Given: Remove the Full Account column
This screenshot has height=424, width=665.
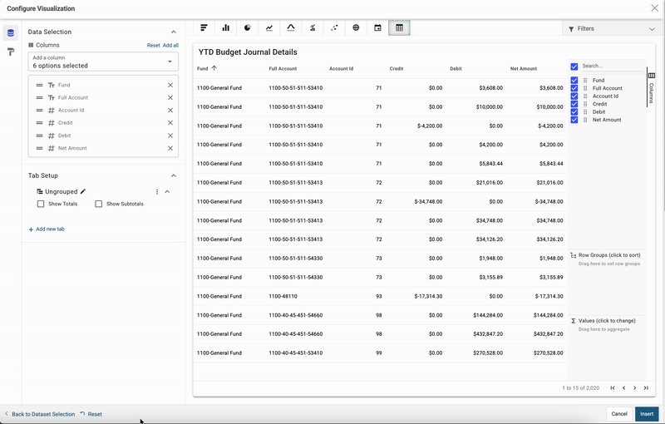Looking at the screenshot, I should click(170, 98).
